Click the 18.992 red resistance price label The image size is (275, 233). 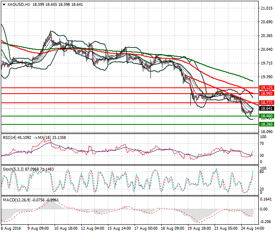[267, 94]
